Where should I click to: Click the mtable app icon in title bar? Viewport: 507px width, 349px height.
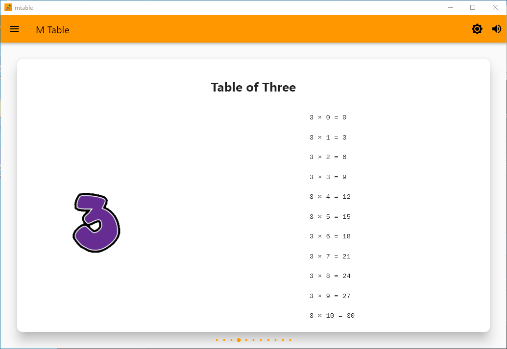click(x=8, y=7)
